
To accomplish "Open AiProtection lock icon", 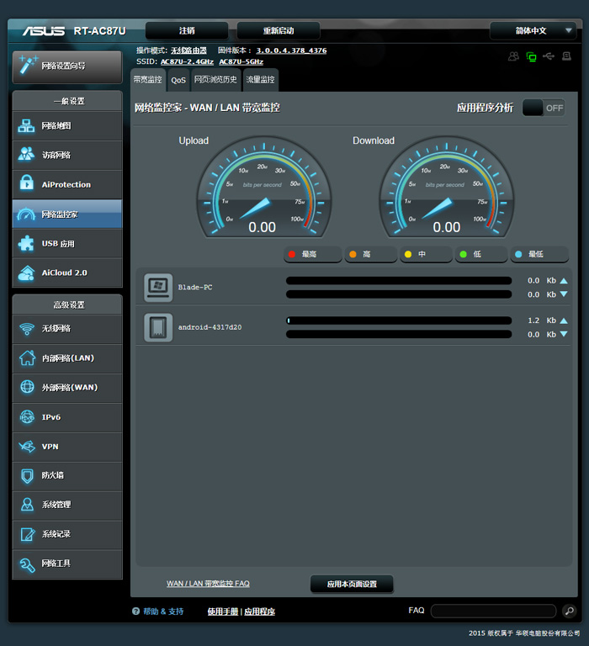I will [x=26, y=184].
